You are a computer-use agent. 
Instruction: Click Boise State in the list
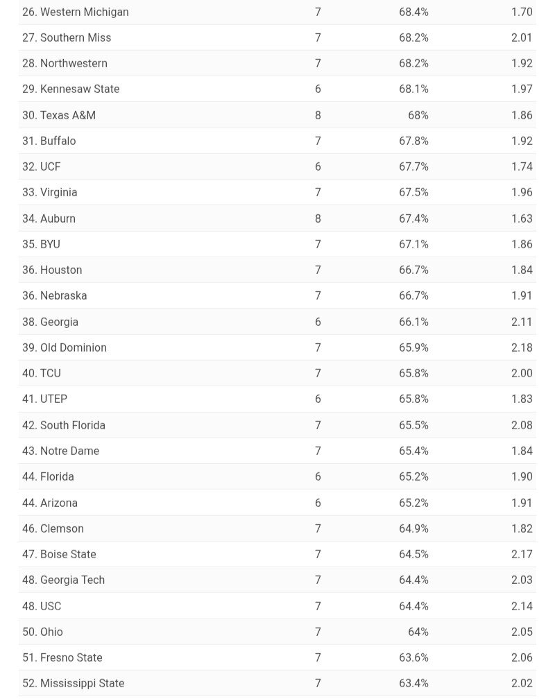(x=68, y=554)
